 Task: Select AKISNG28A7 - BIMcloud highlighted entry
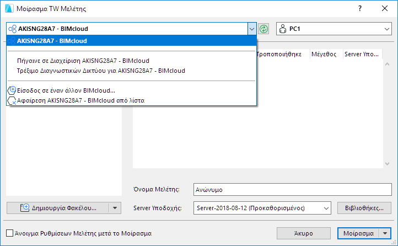tap(132, 41)
